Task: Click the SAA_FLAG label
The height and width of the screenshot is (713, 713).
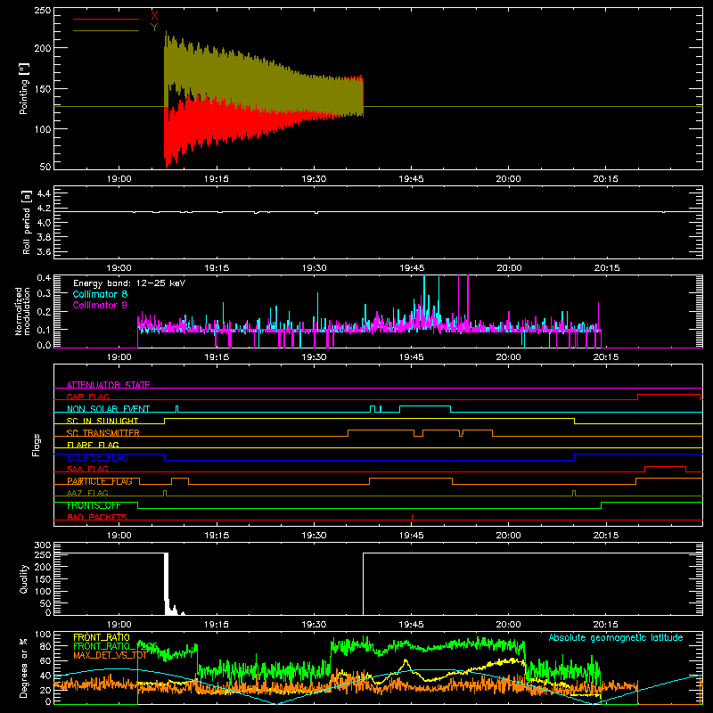Action: 87,469
